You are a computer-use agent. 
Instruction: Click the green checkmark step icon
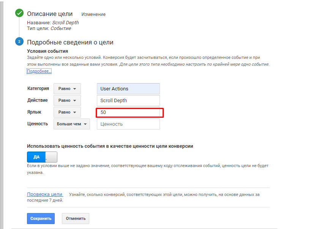coord(19,14)
